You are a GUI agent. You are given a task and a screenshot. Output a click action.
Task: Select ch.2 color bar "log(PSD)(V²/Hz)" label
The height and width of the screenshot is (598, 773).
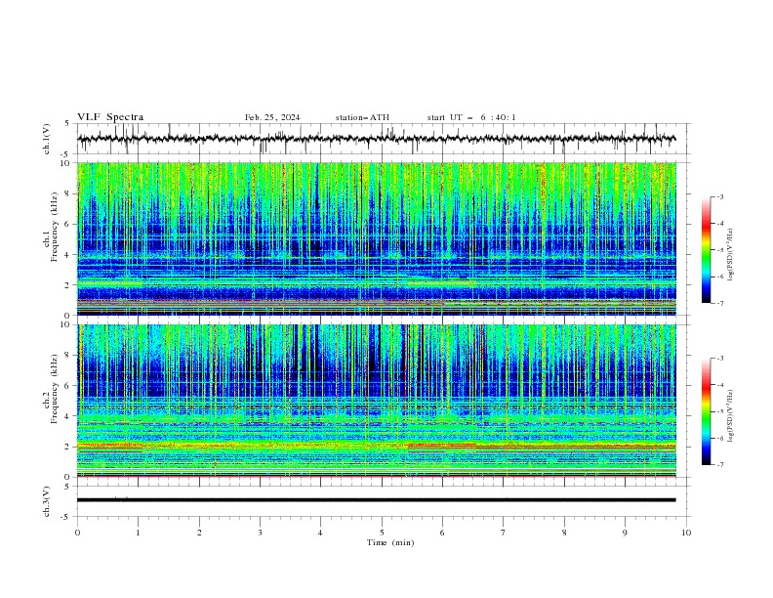(730, 415)
